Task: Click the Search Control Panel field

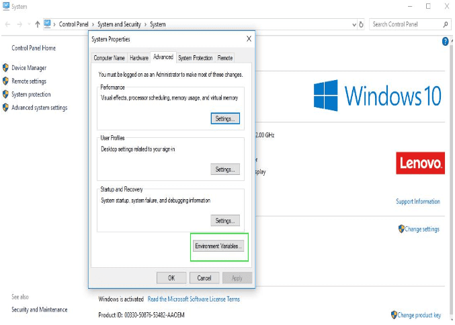Action: pyautogui.click(x=410, y=24)
